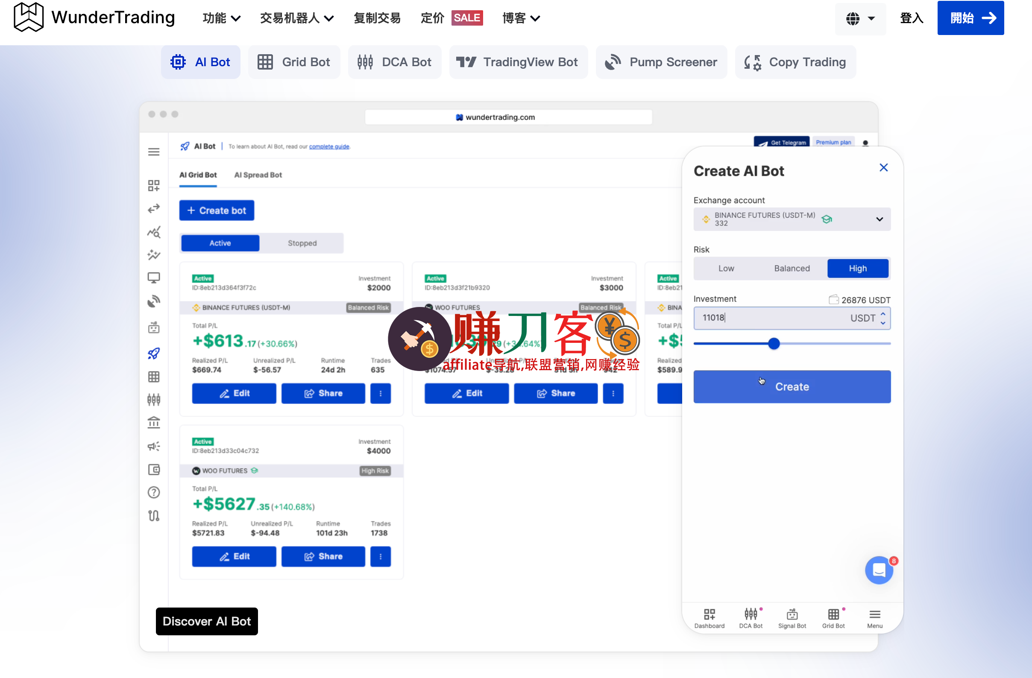The height and width of the screenshot is (678, 1032).
Task: Select Low risk option
Action: 726,269
